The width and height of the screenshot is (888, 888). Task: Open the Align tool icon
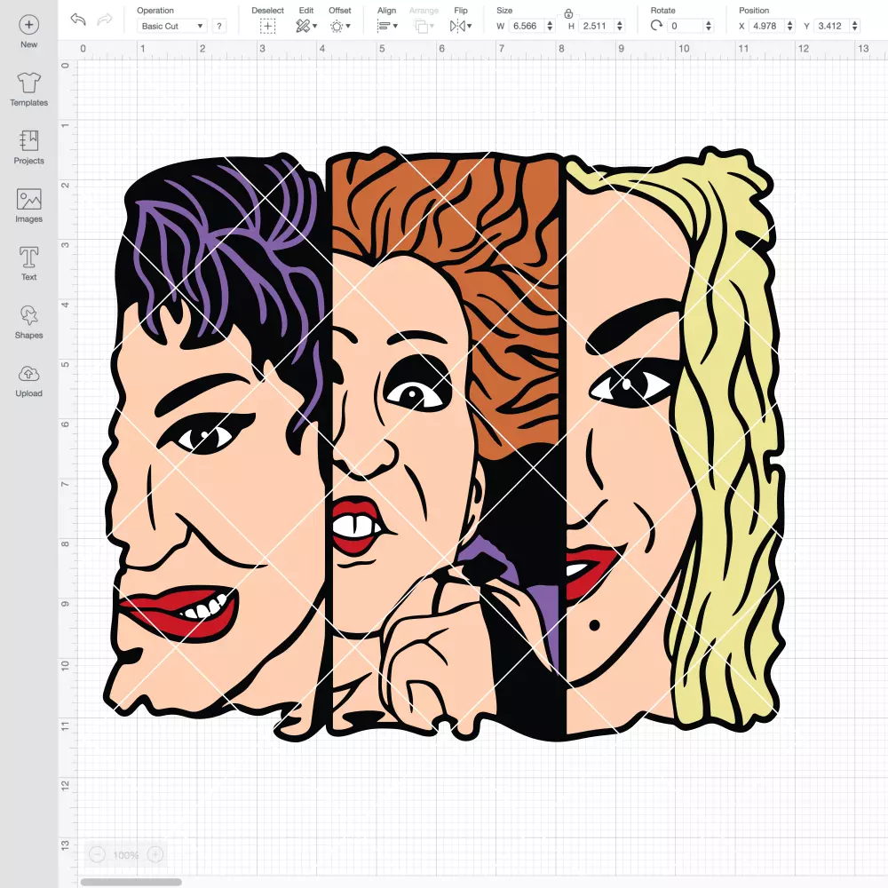click(x=384, y=26)
